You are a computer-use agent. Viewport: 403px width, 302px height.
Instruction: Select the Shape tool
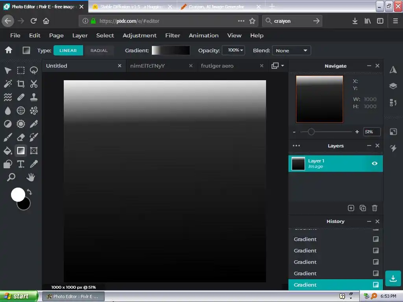pos(8,164)
